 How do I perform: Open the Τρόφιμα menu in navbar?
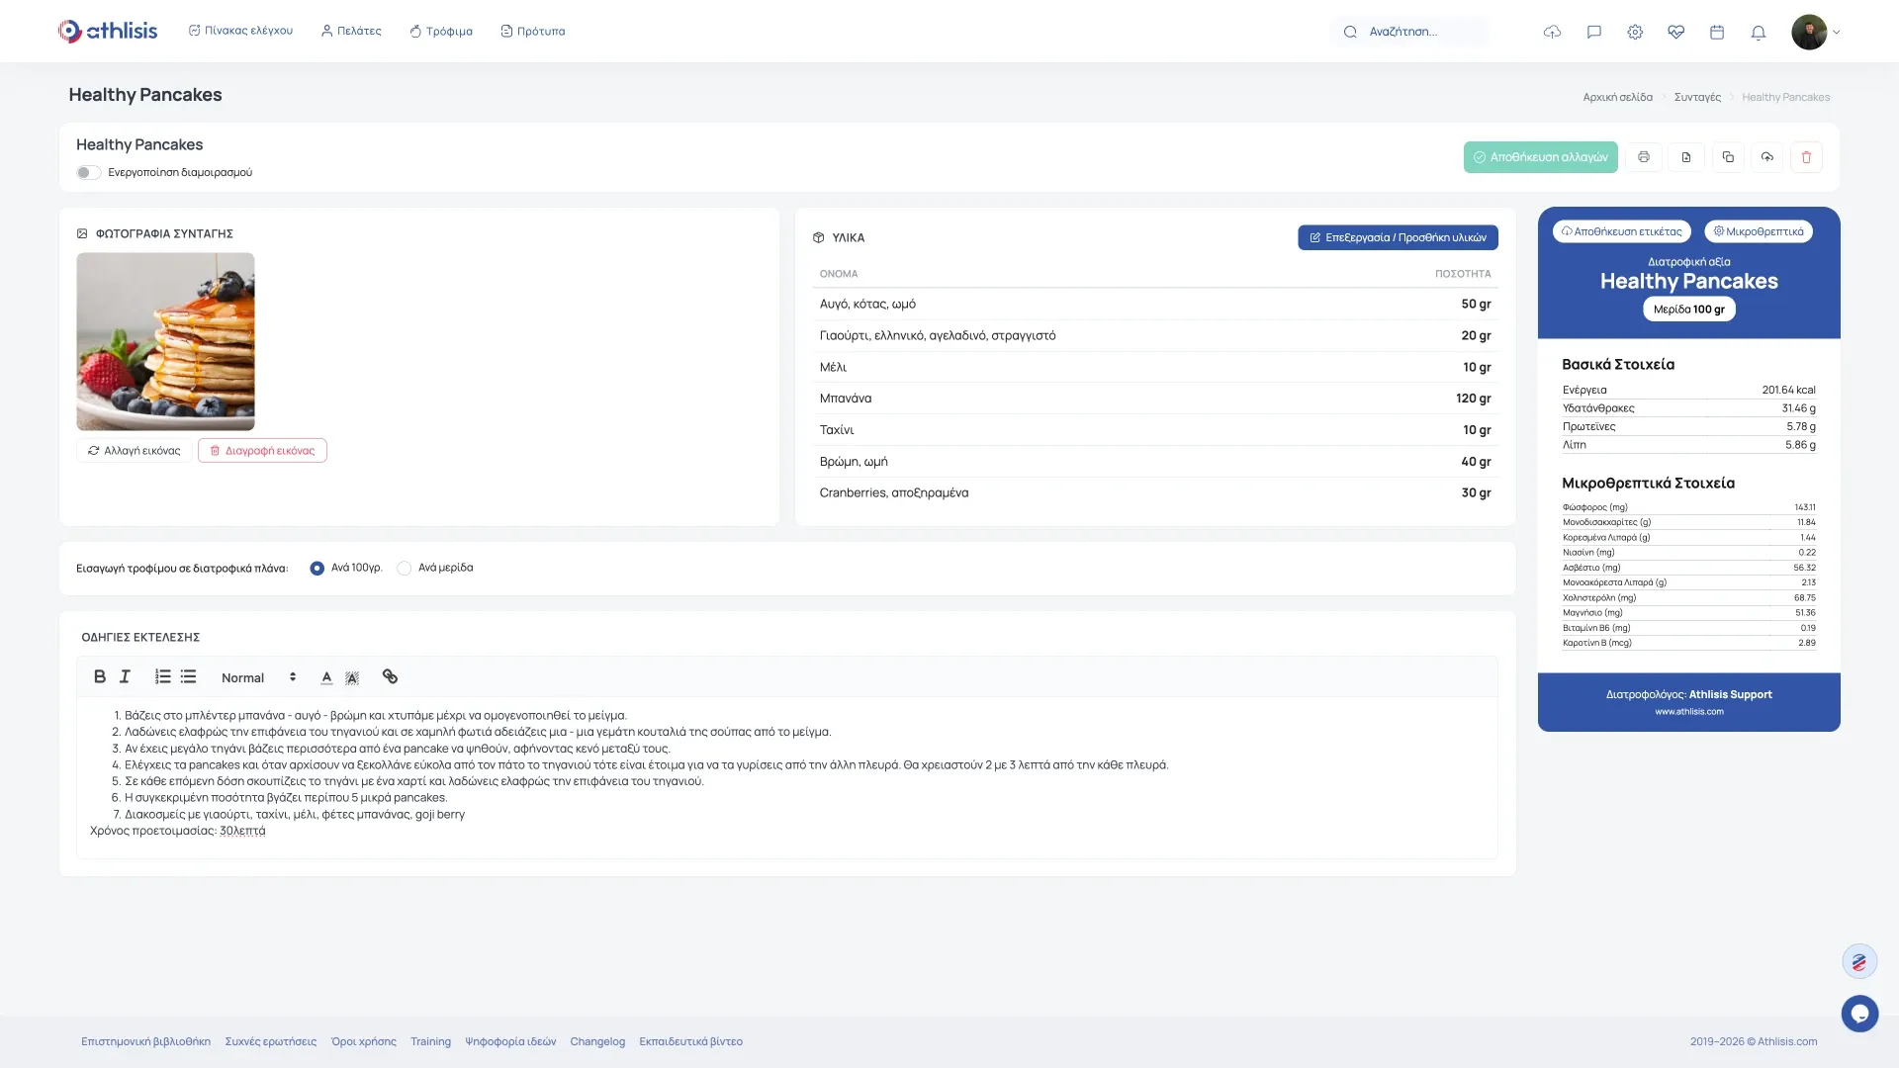pos(441,32)
